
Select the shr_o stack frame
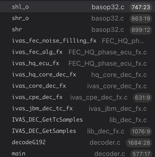[21, 18]
